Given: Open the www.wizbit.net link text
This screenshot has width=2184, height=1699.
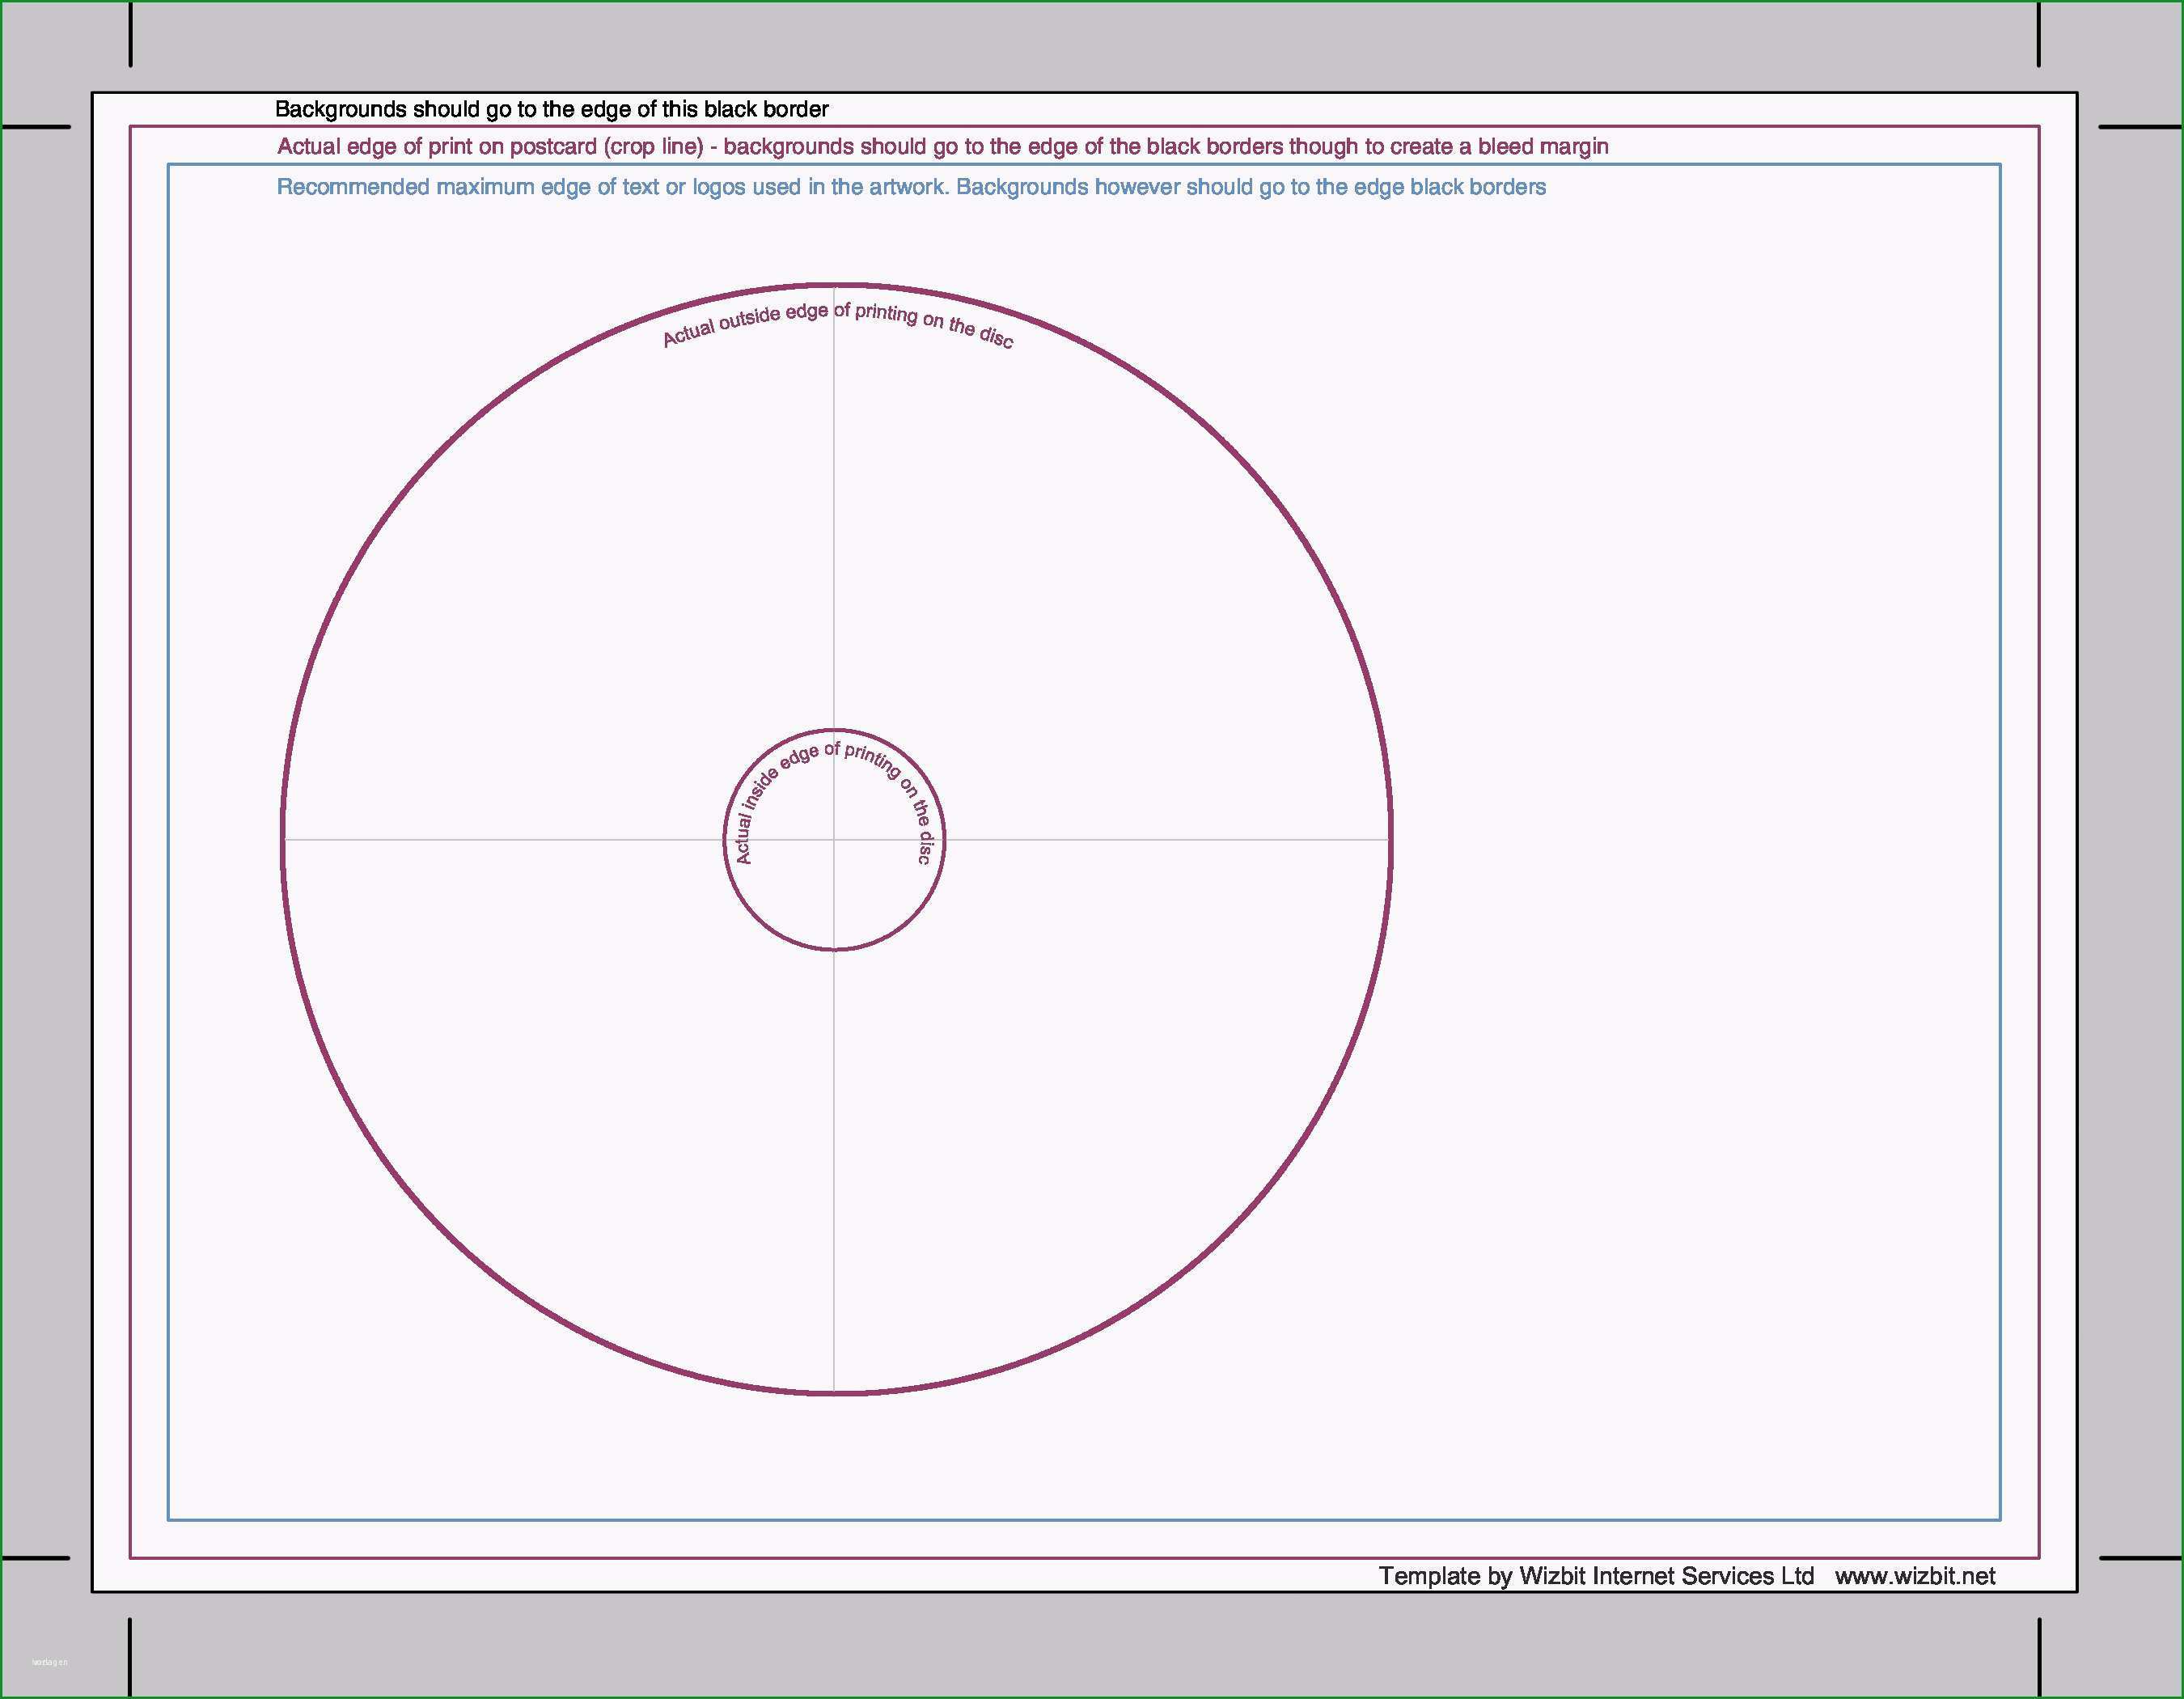Looking at the screenshot, I should (1915, 1576).
